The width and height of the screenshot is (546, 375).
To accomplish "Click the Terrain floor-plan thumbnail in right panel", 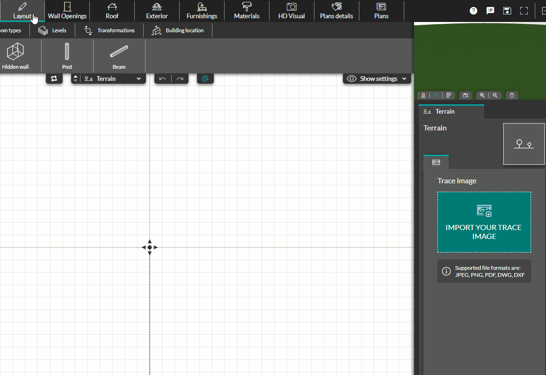I will (x=524, y=144).
